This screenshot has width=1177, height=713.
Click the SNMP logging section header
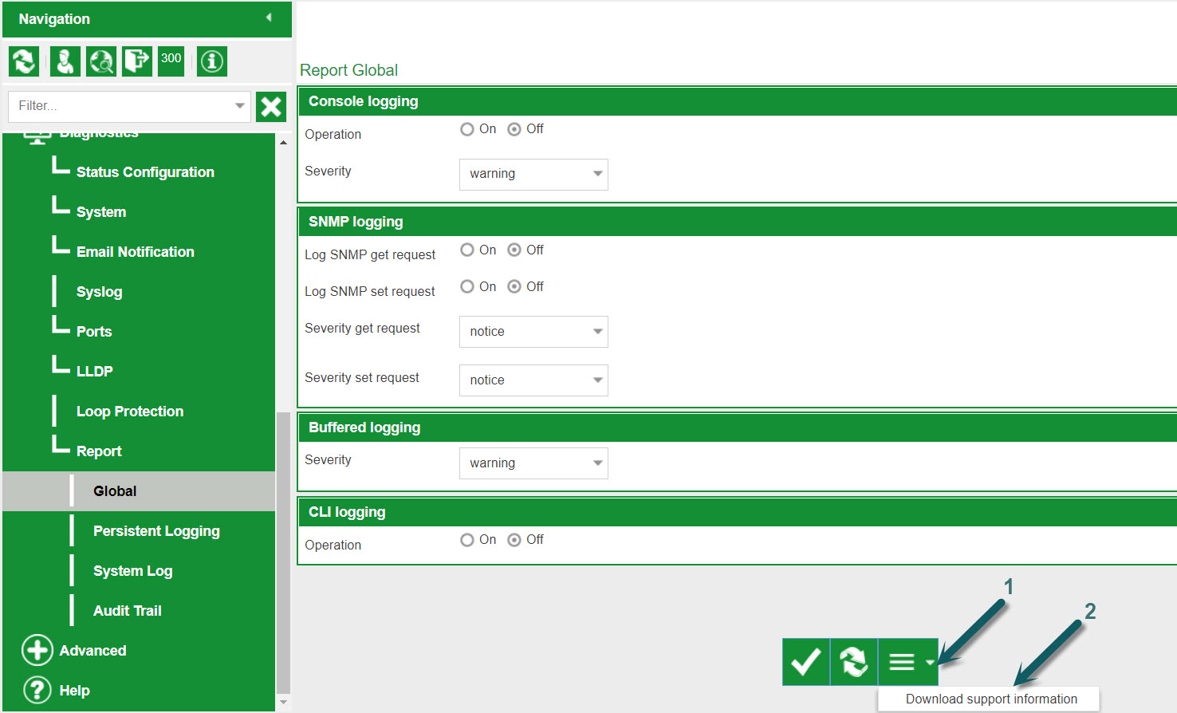[x=737, y=222]
